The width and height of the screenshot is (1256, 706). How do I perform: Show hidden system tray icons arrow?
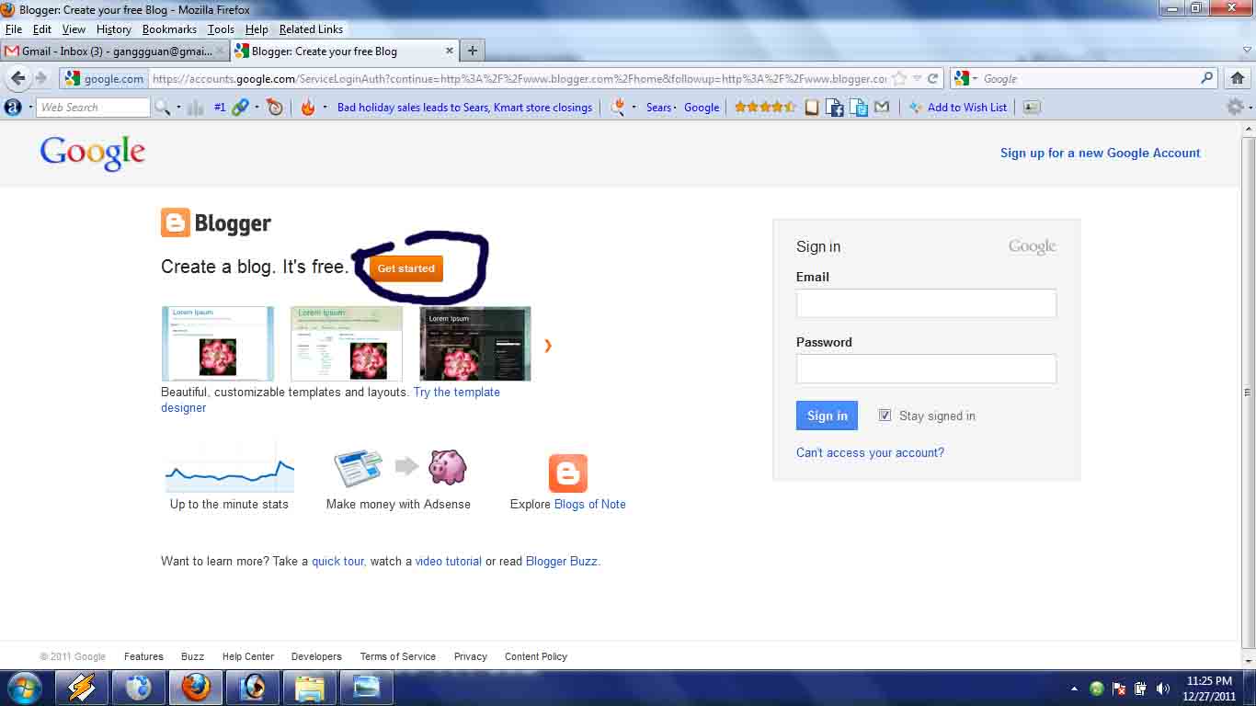click(x=1074, y=689)
